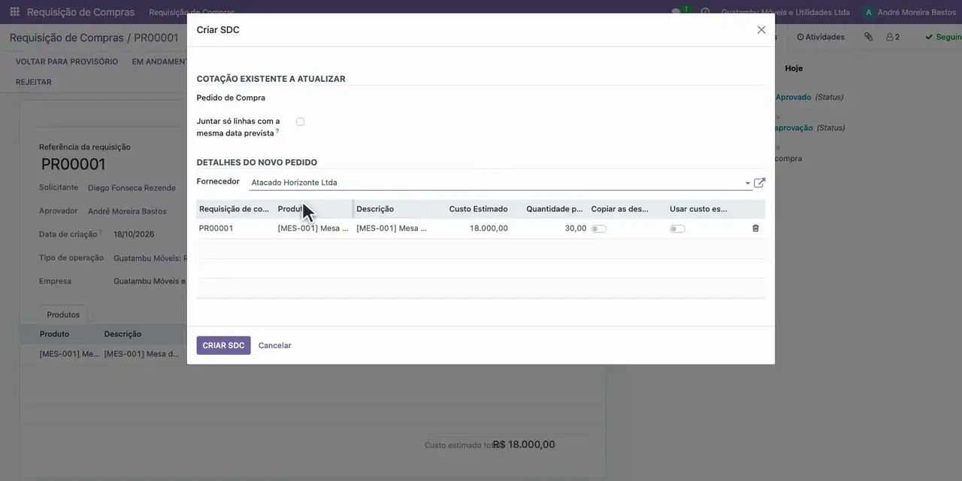Click the Fornecedor input field
This screenshot has width=962, height=481.
tap(496, 183)
